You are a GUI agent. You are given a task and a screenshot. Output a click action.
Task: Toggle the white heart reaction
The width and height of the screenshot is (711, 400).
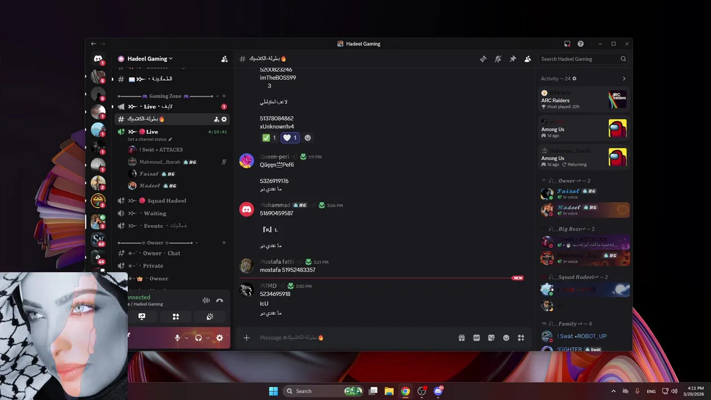pyautogui.click(x=290, y=138)
